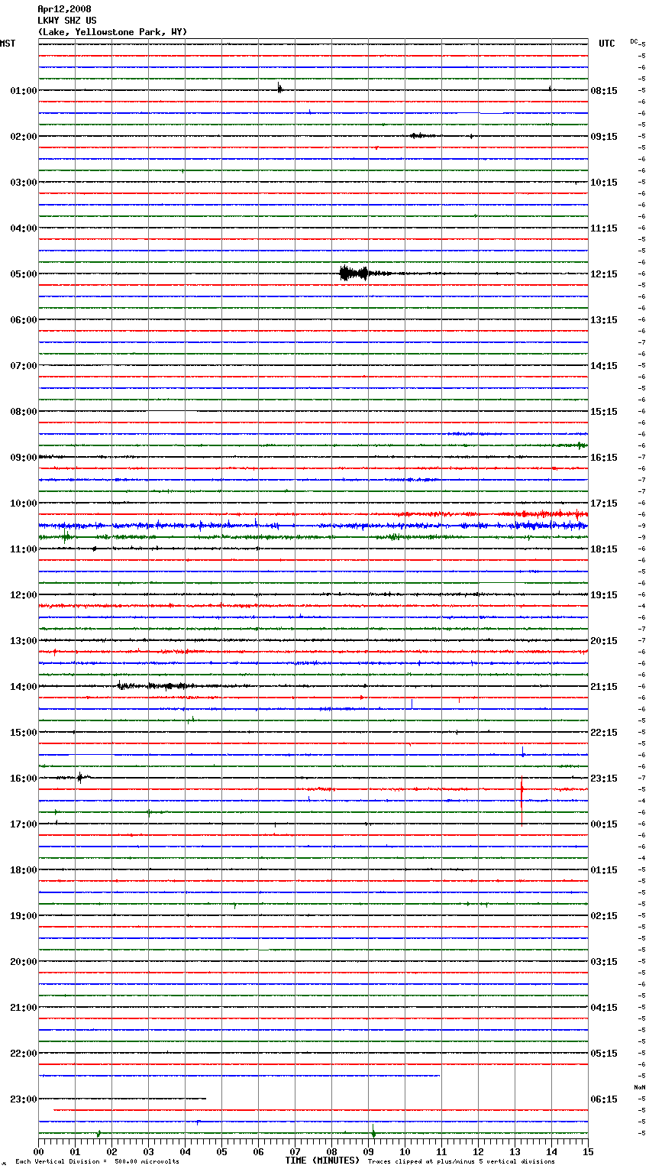Viewport: 649px width, 1172px height.
Task: Click the tall red spike on the 23:15 UTC row
Action: coord(521,792)
